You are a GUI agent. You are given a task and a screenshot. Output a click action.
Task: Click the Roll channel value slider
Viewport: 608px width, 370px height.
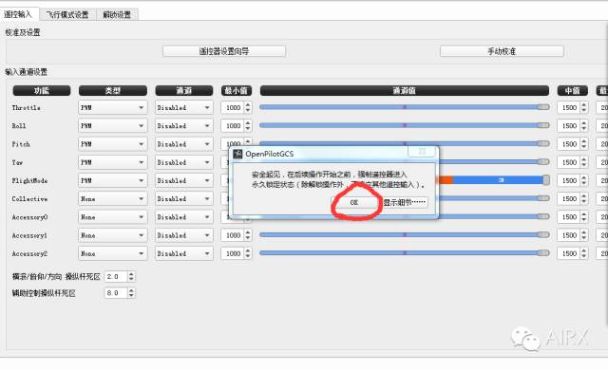click(x=405, y=125)
